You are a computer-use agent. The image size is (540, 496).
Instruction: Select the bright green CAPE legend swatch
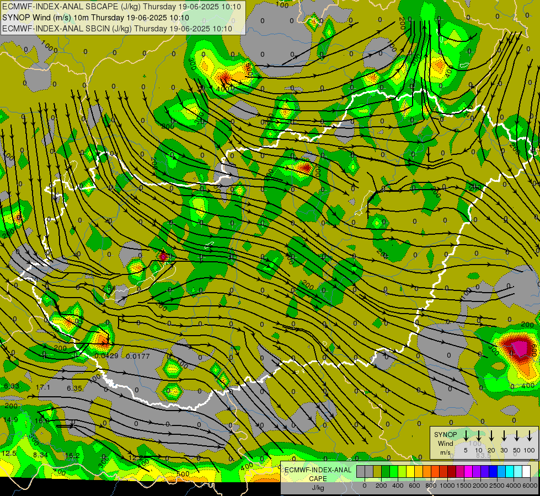pos(394,472)
